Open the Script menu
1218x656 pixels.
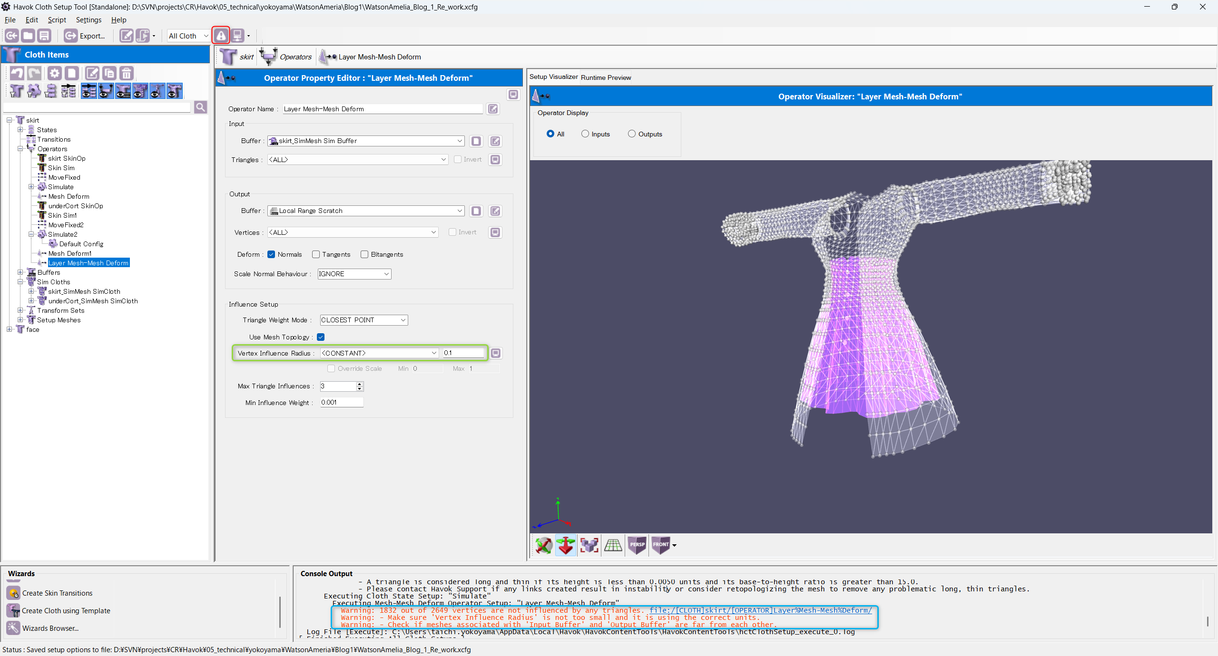click(x=57, y=20)
